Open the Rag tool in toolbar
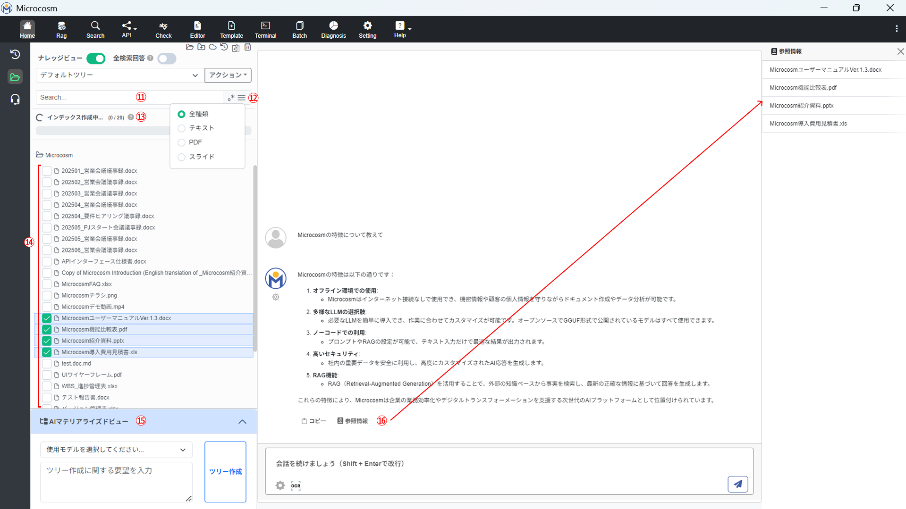Viewport: 906px width, 509px height. point(61,29)
